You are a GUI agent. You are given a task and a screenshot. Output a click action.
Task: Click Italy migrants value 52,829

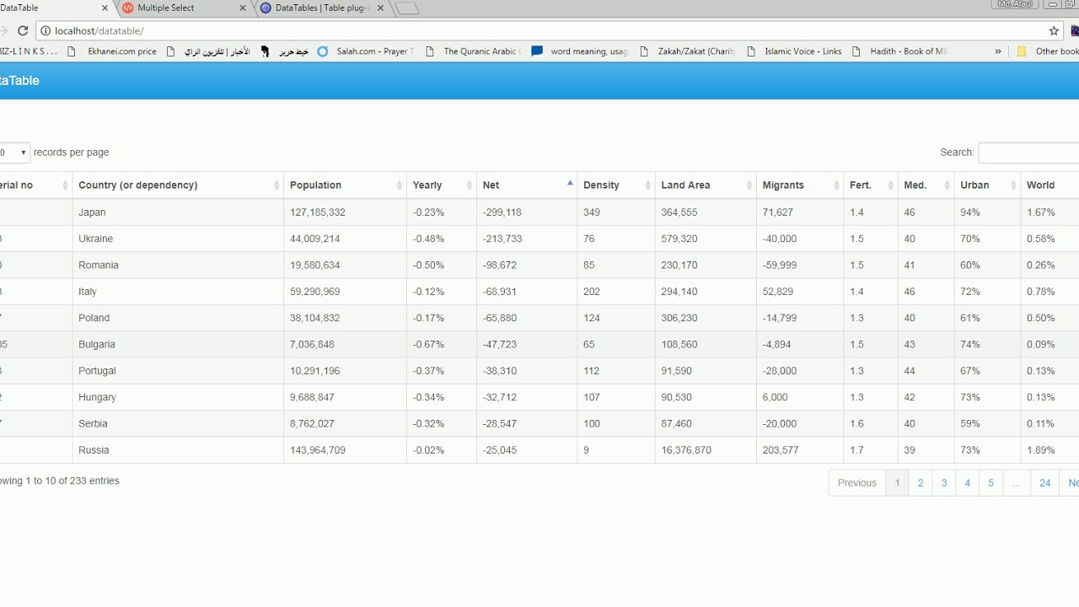[x=780, y=292]
